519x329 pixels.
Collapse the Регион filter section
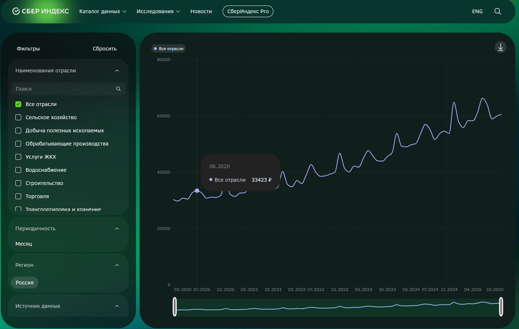coord(117,265)
